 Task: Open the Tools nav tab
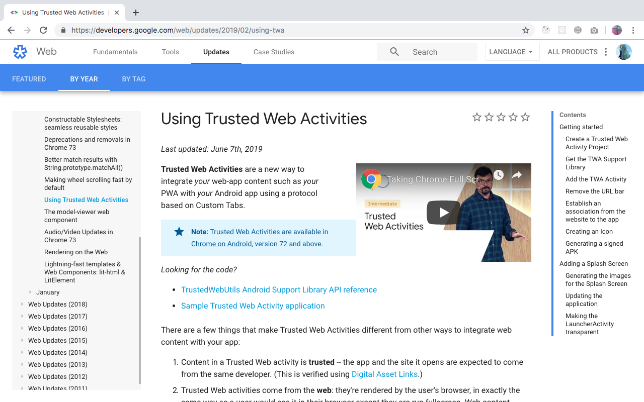[171, 52]
